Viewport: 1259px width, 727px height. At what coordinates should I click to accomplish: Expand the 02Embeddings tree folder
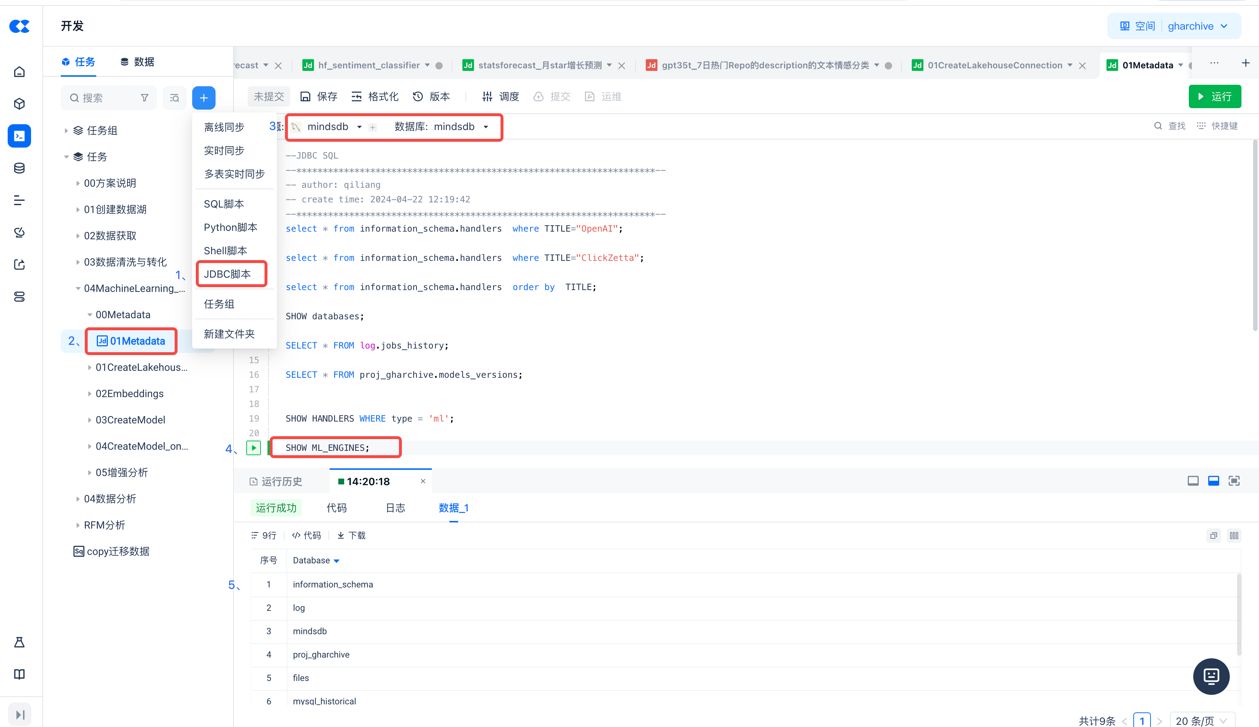pos(90,394)
